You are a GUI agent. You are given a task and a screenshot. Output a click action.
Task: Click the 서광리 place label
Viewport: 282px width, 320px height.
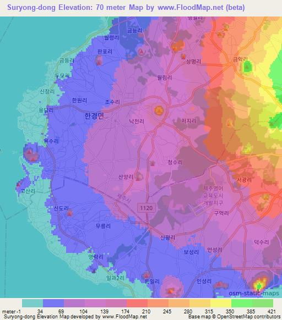pos(244,180)
